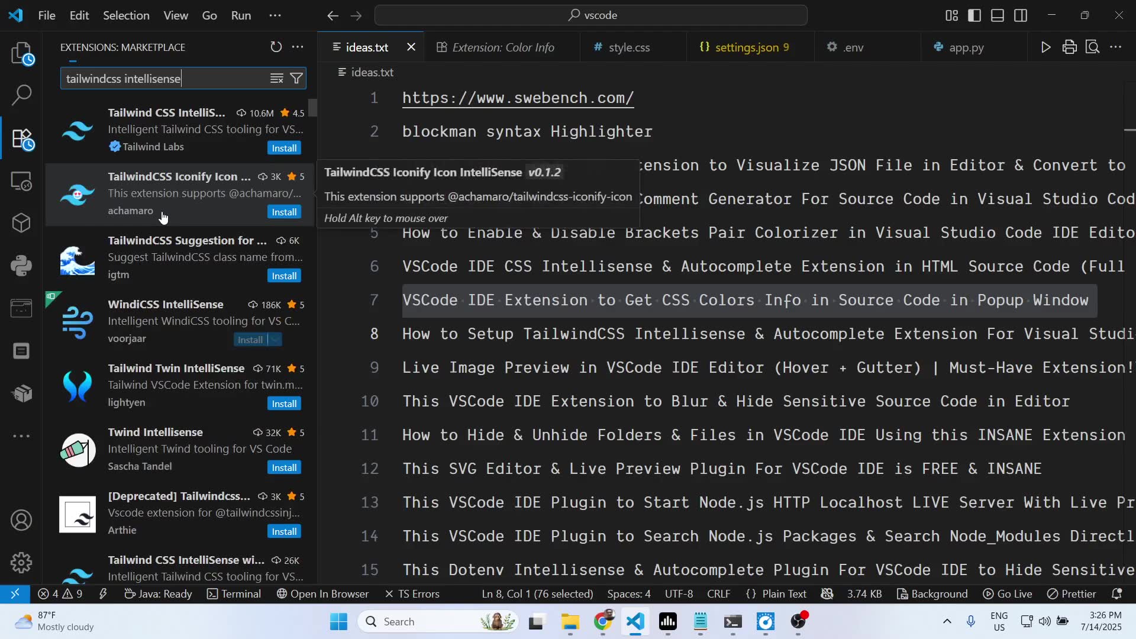The height and width of the screenshot is (639, 1136).
Task: Close the ideas.txt tab
Action: 411,47
